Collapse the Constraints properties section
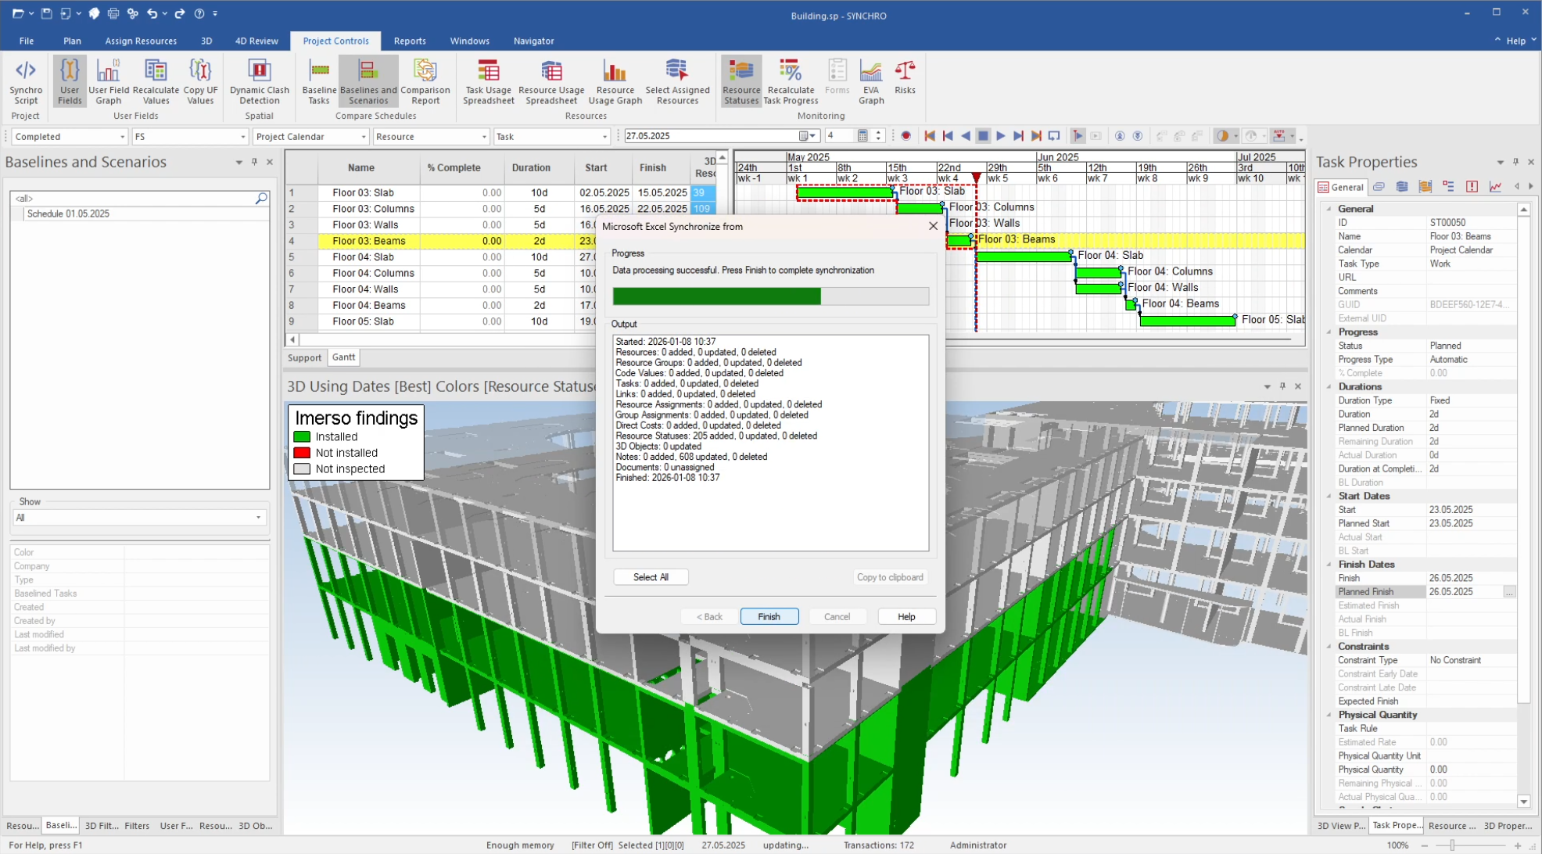Screen dimensions: 1542x854 tap(1329, 647)
